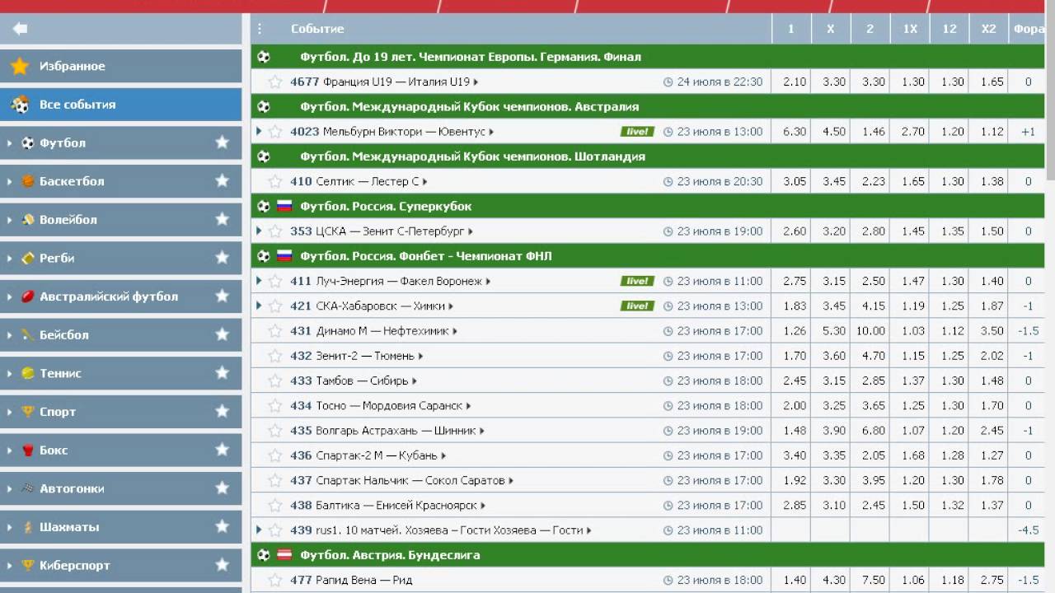Screen dimensions: 1055x593
Task: Toggle favorite star for Бокс category
Action: (x=222, y=450)
